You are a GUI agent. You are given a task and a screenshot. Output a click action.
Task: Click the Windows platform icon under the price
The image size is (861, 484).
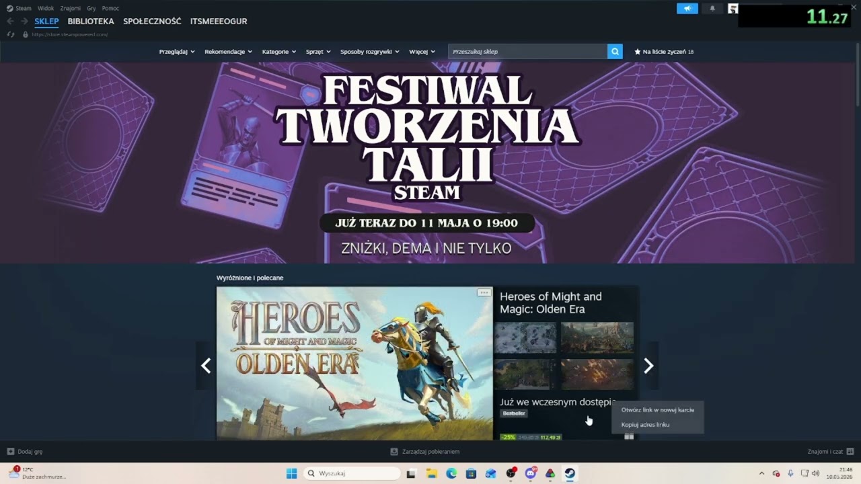(629, 436)
